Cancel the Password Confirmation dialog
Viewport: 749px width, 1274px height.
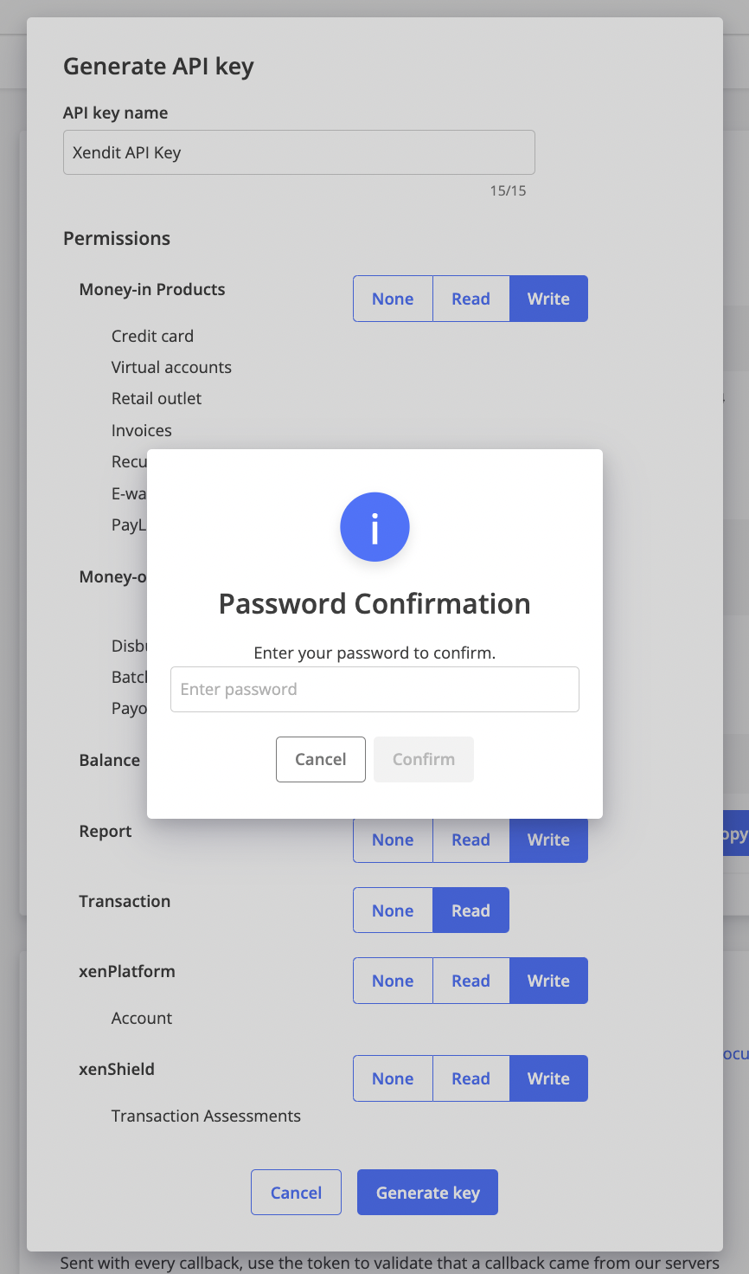click(x=321, y=759)
